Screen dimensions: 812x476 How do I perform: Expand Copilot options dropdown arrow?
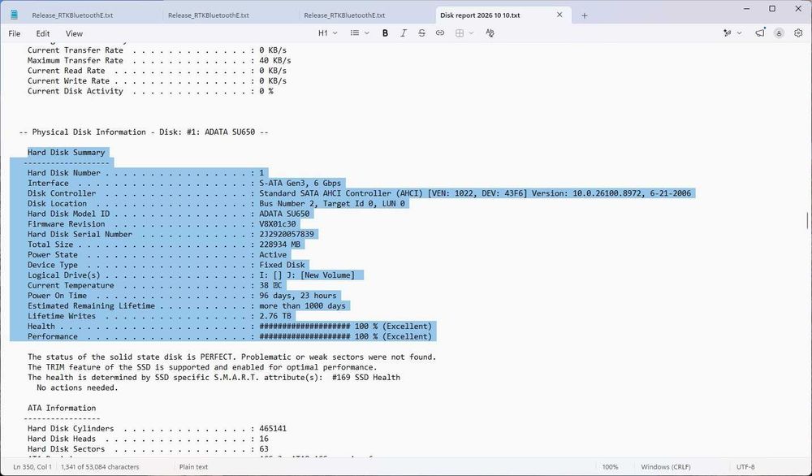pos(739,33)
